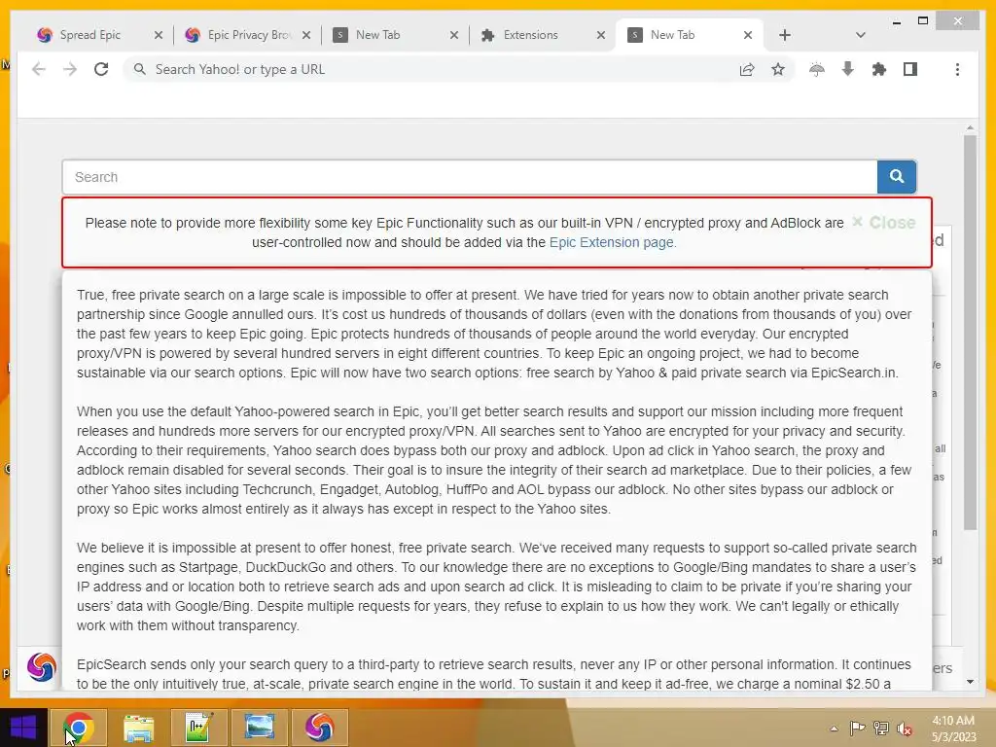Close the active New Tab tab
Image resolution: width=996 pixels, height=747 pixels.
click(x=748, y=35)
